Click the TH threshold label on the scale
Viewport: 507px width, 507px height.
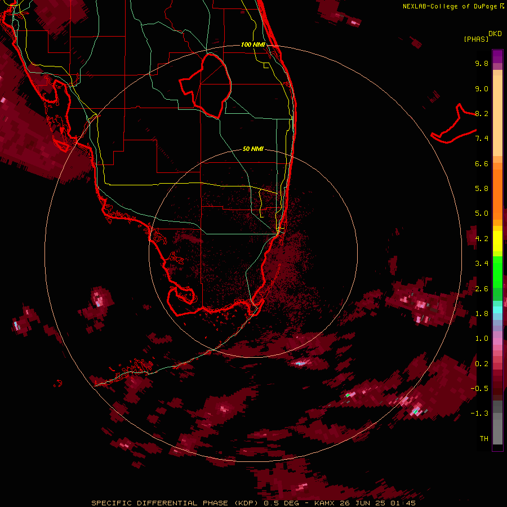coord(484,439)
